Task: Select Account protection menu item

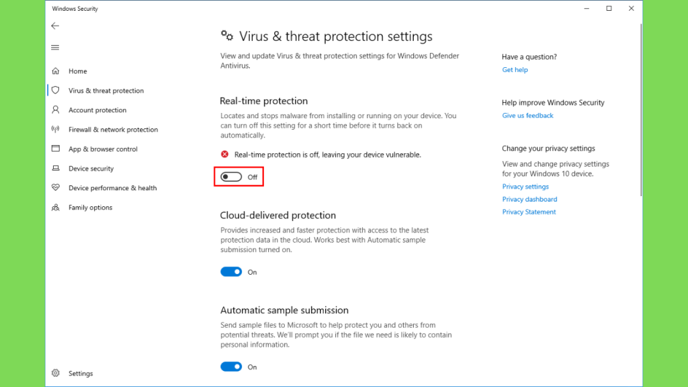Action: tap(97, 110)
